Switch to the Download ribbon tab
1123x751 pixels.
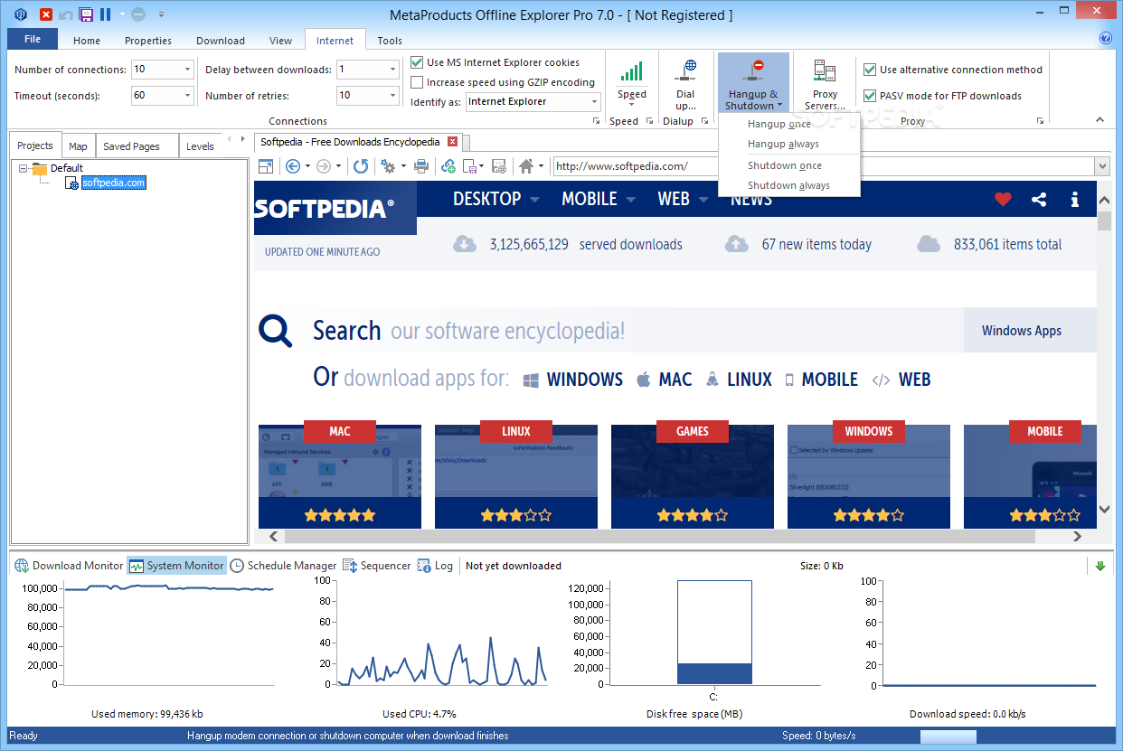click(221, 41)
